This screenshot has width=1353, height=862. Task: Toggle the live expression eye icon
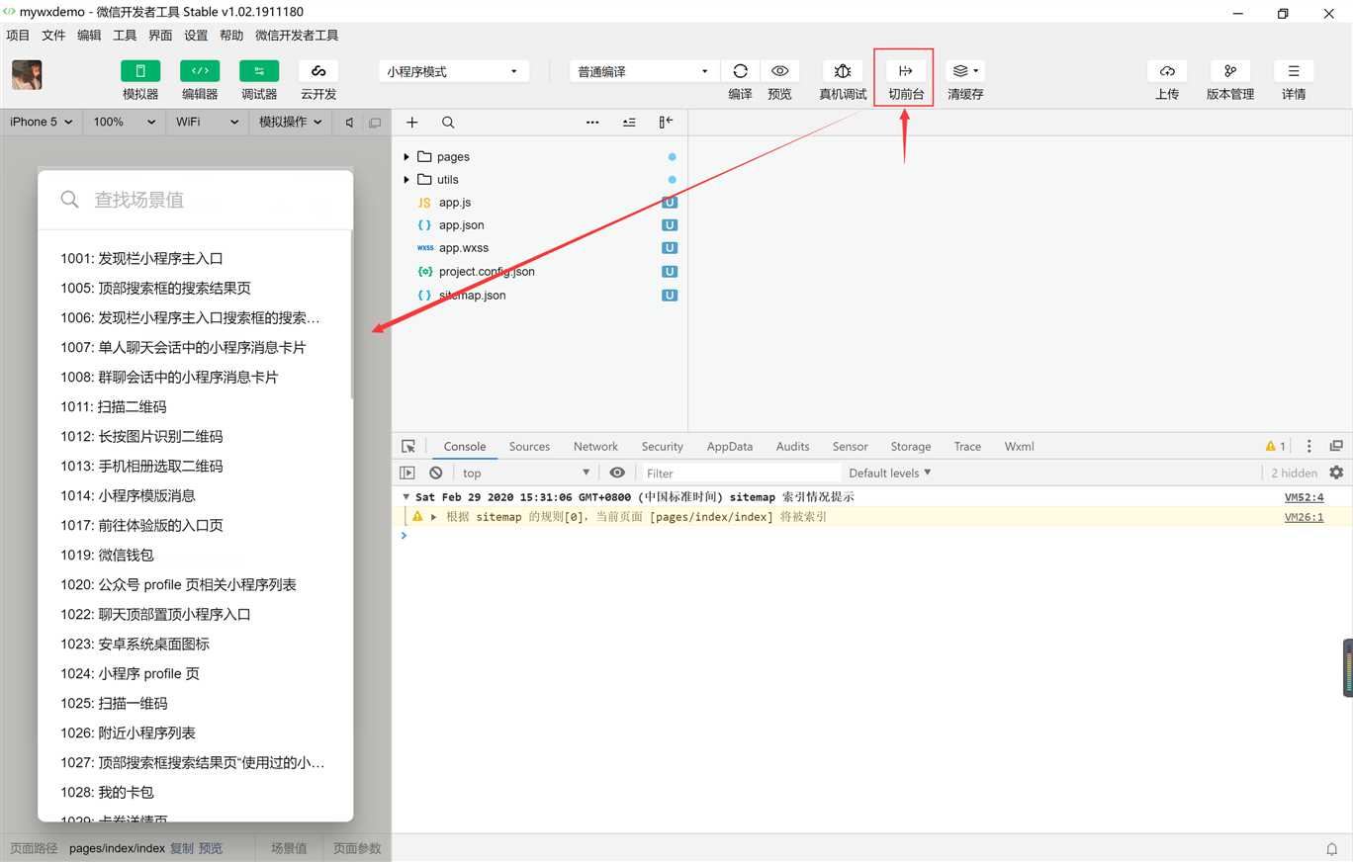(617, 474)
